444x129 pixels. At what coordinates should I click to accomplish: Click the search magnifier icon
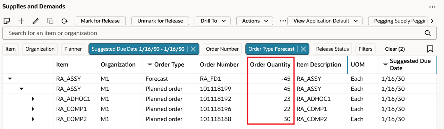tap(428, 33)
